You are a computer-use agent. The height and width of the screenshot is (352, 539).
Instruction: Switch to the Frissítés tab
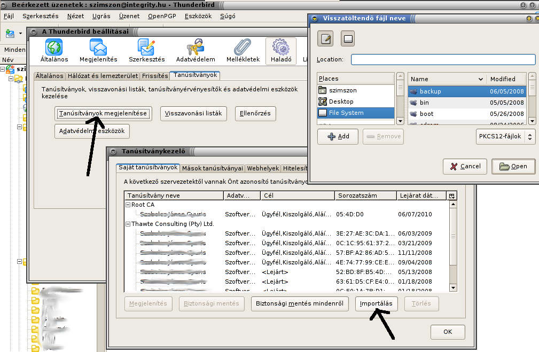pos(155,76)
